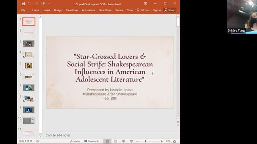The width and height of the screenshot is (257, 144).
Task: Open the Comments pane button
Action: 92,141
